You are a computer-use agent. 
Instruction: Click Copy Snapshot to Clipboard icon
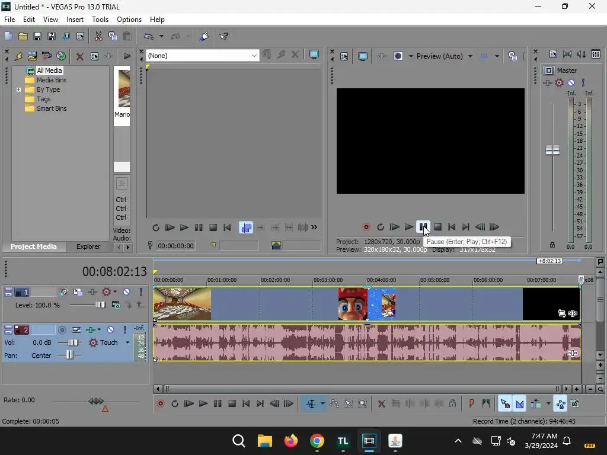click(513, 56)
